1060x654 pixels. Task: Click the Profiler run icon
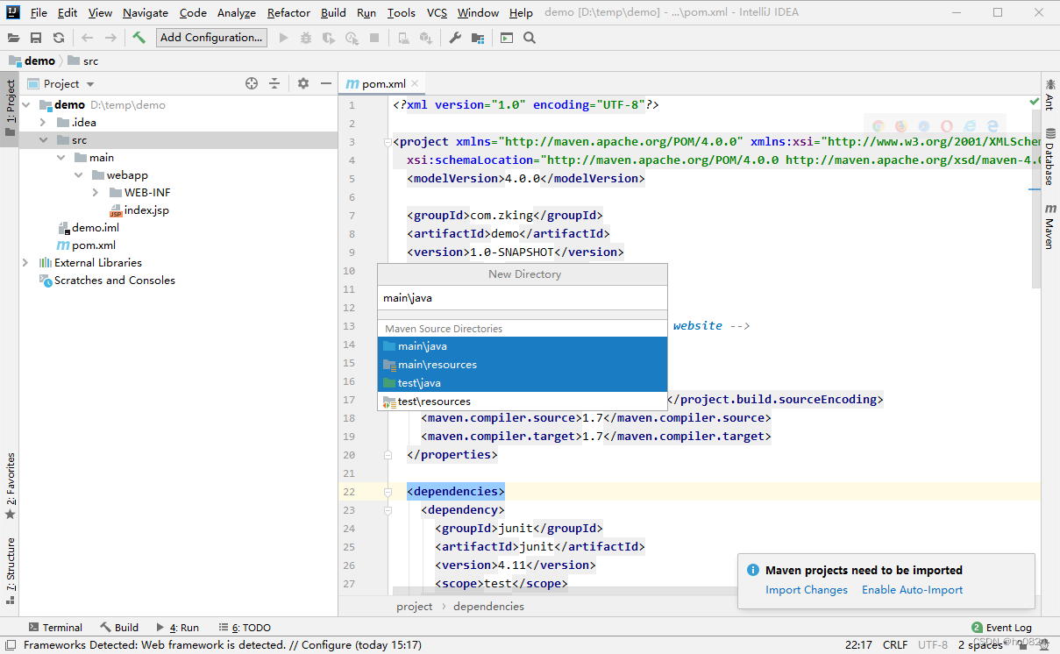352,38
